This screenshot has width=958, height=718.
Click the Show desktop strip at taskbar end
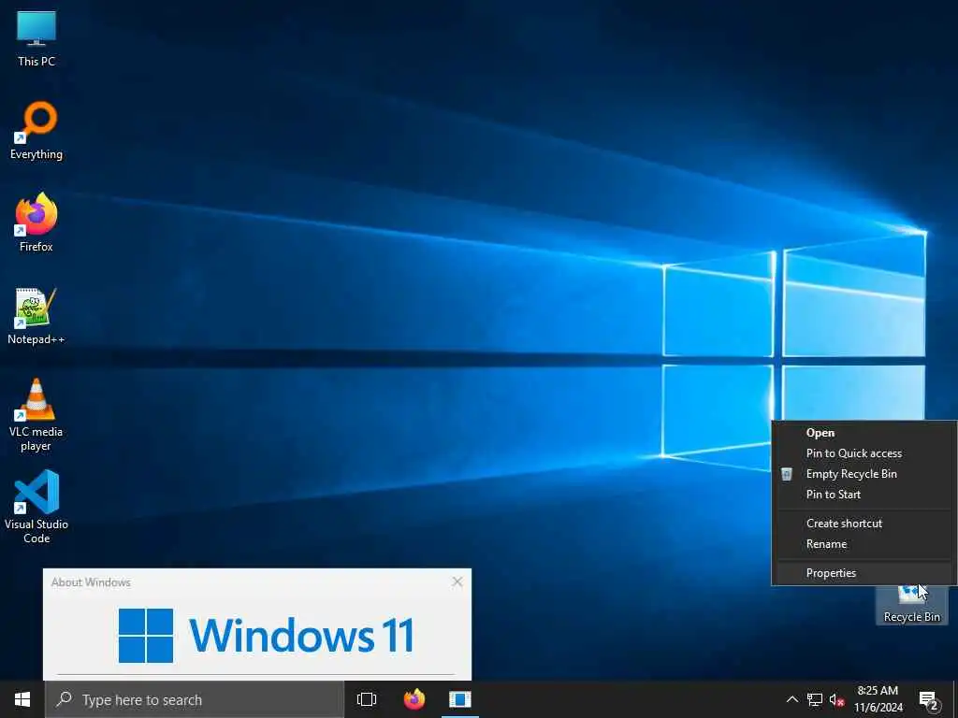[x=955, y=699]
